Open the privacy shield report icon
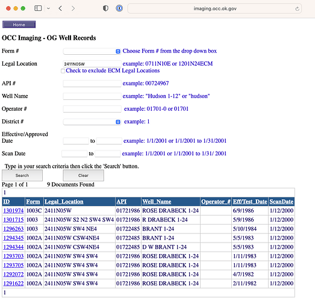The height and width of the screenshot is (301, 315). pos(105,8)
